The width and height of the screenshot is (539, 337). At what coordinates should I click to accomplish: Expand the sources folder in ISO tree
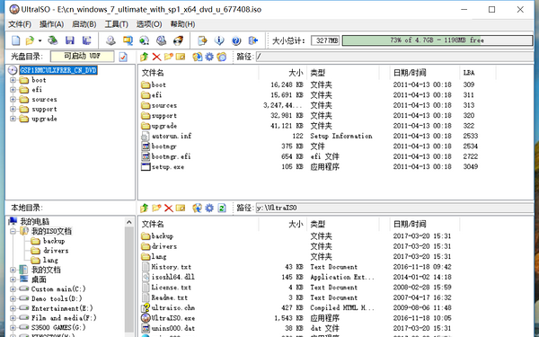point(13,100)
